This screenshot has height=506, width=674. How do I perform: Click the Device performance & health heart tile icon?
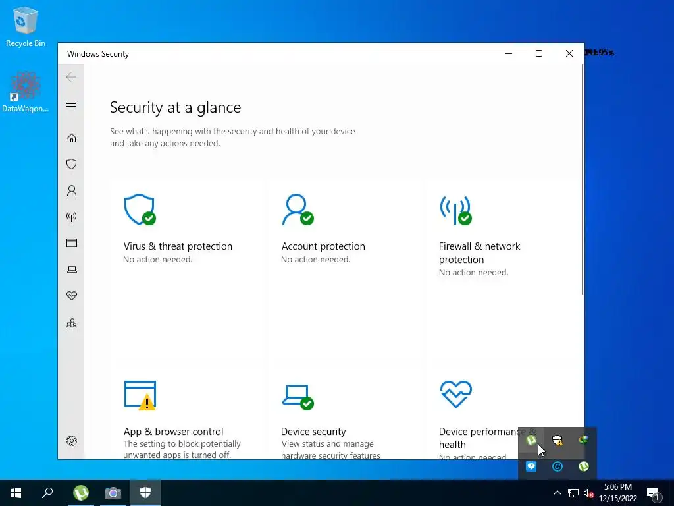coord(455,394)
